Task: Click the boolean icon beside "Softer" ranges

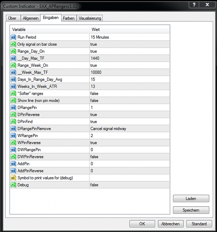Action: pos(13,94)
